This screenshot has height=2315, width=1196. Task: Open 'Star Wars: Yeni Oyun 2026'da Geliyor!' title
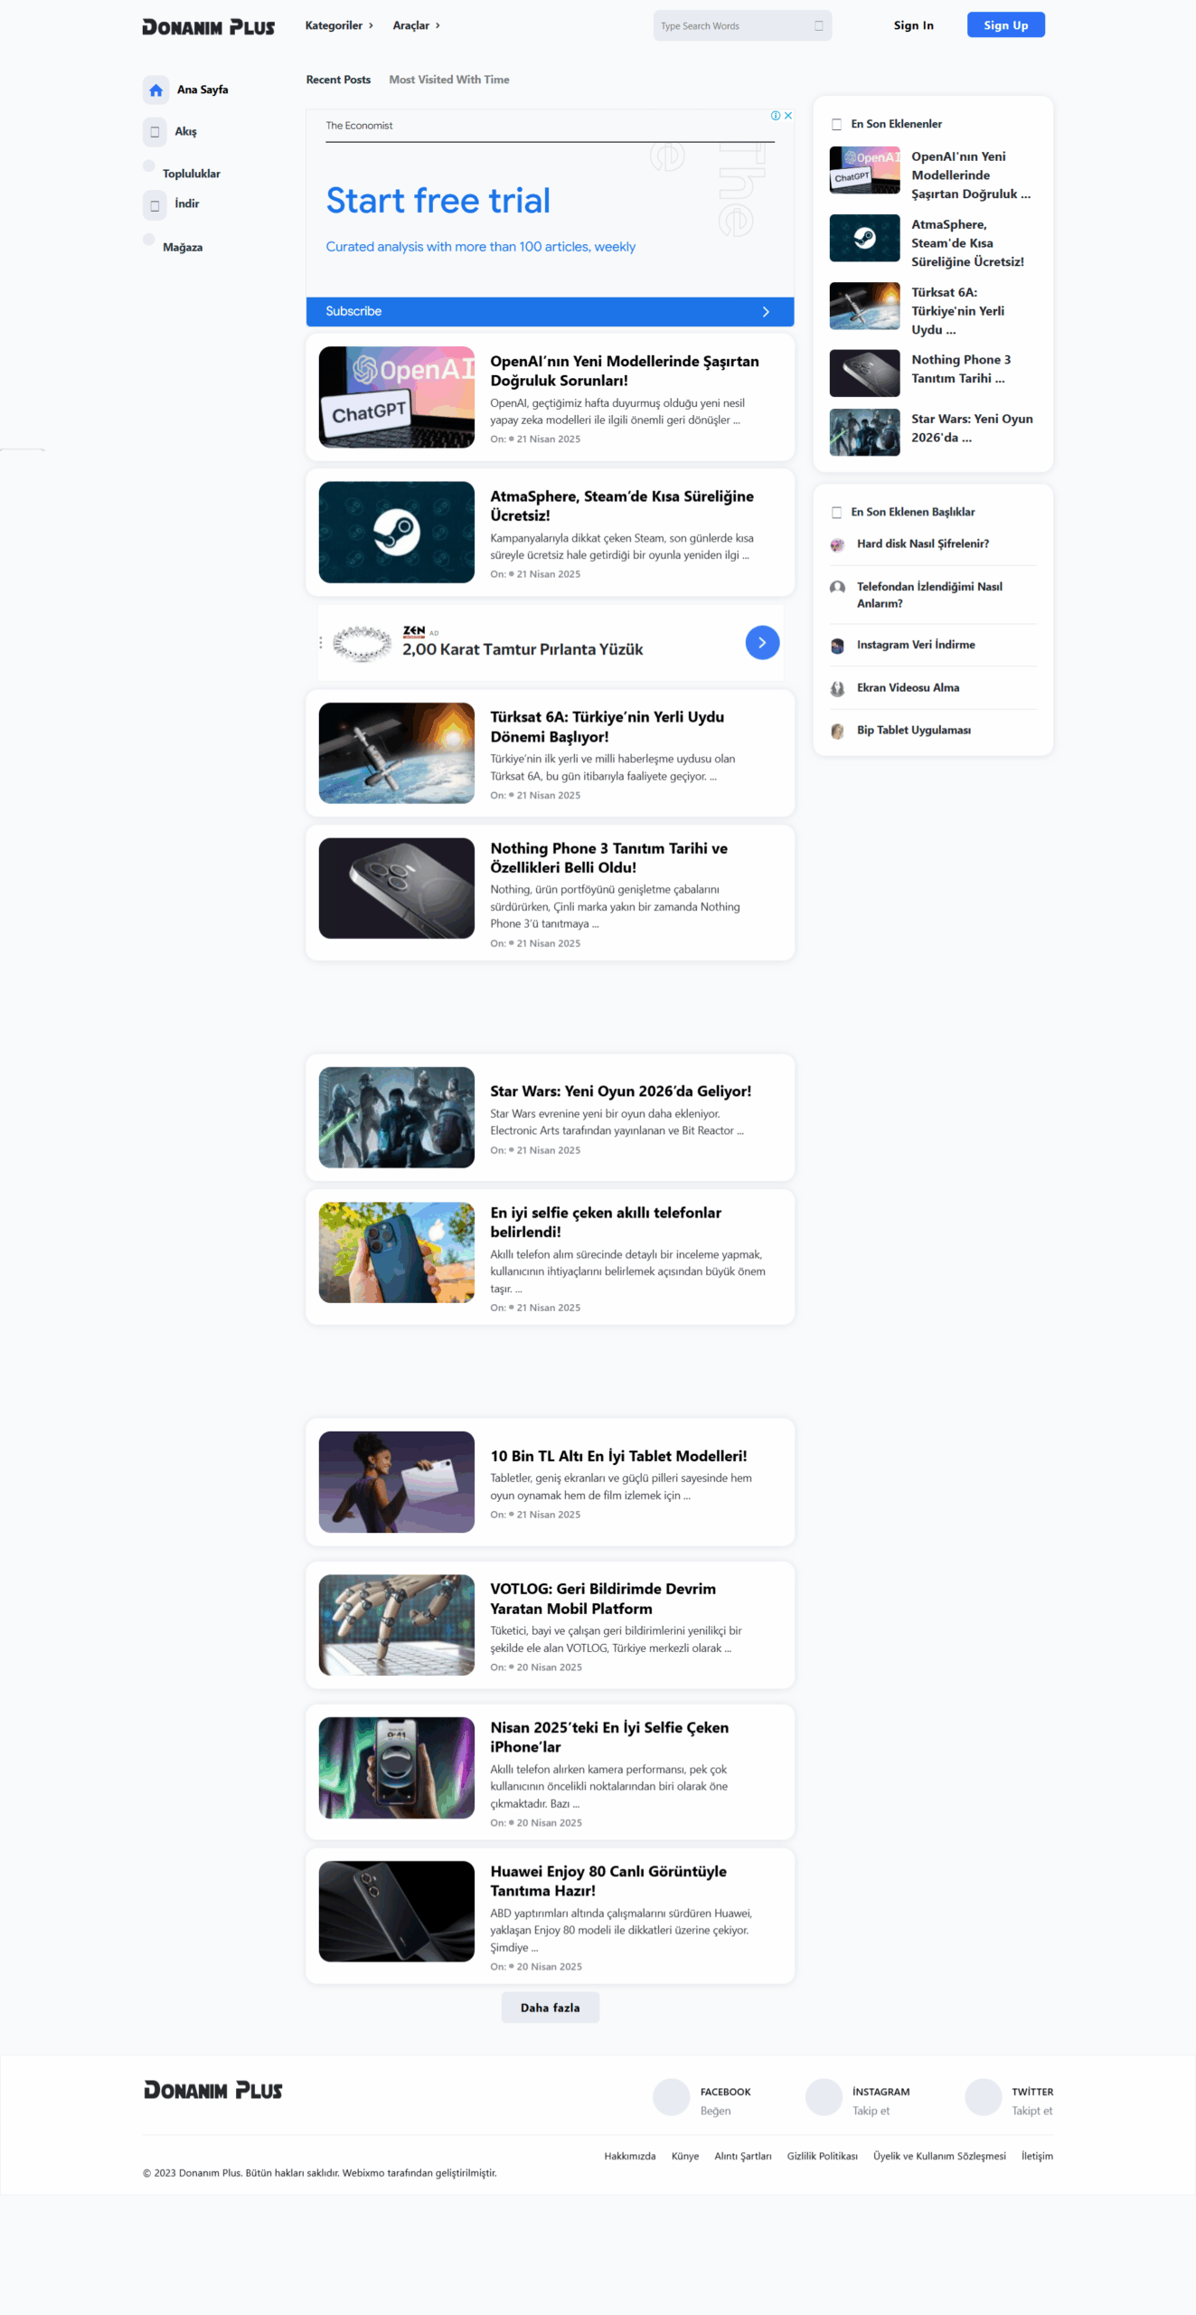pos(620,1091)
